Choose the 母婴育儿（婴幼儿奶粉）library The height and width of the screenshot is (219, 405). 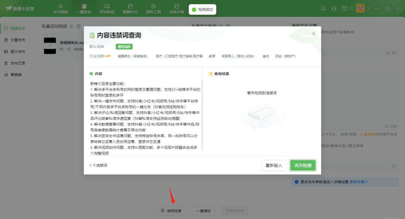(238, 56)
